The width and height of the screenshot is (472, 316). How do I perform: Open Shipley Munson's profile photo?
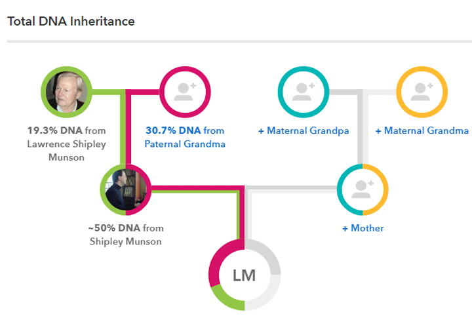(x=126, y=189)
